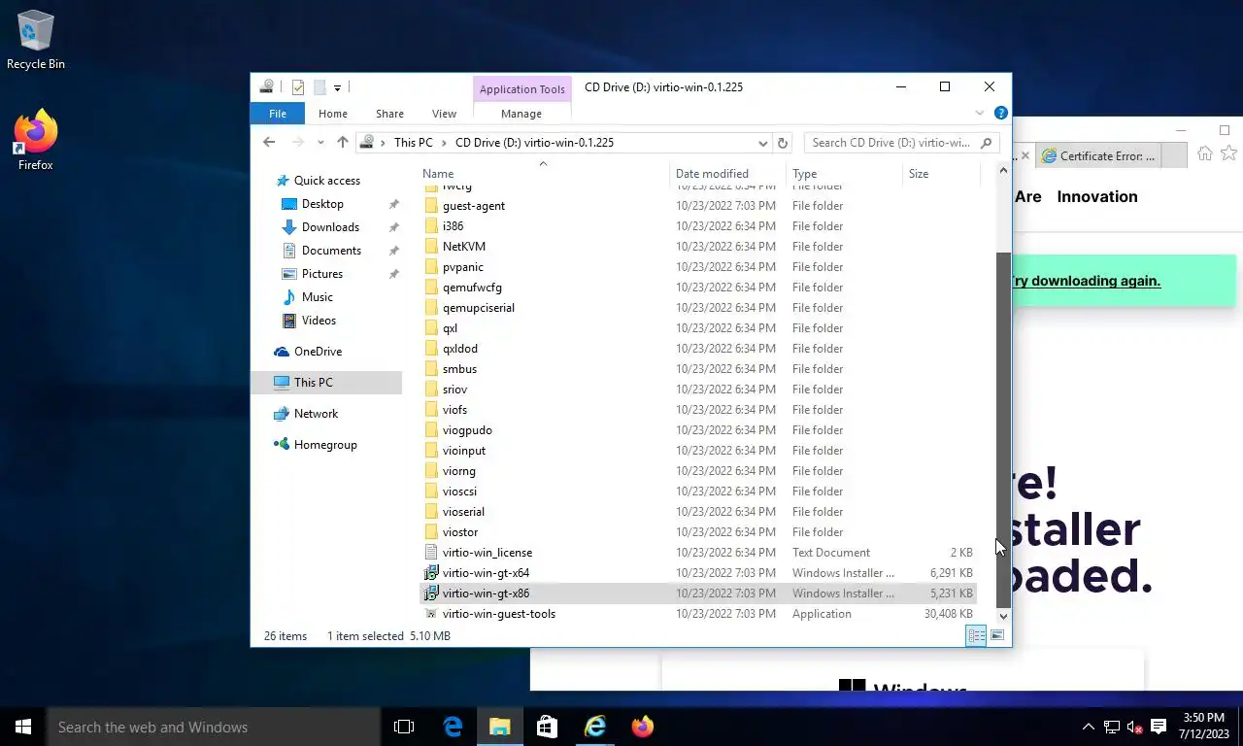Go back with the Back arrow
This screenshot has height=746, width=1243.
point(269,142)
